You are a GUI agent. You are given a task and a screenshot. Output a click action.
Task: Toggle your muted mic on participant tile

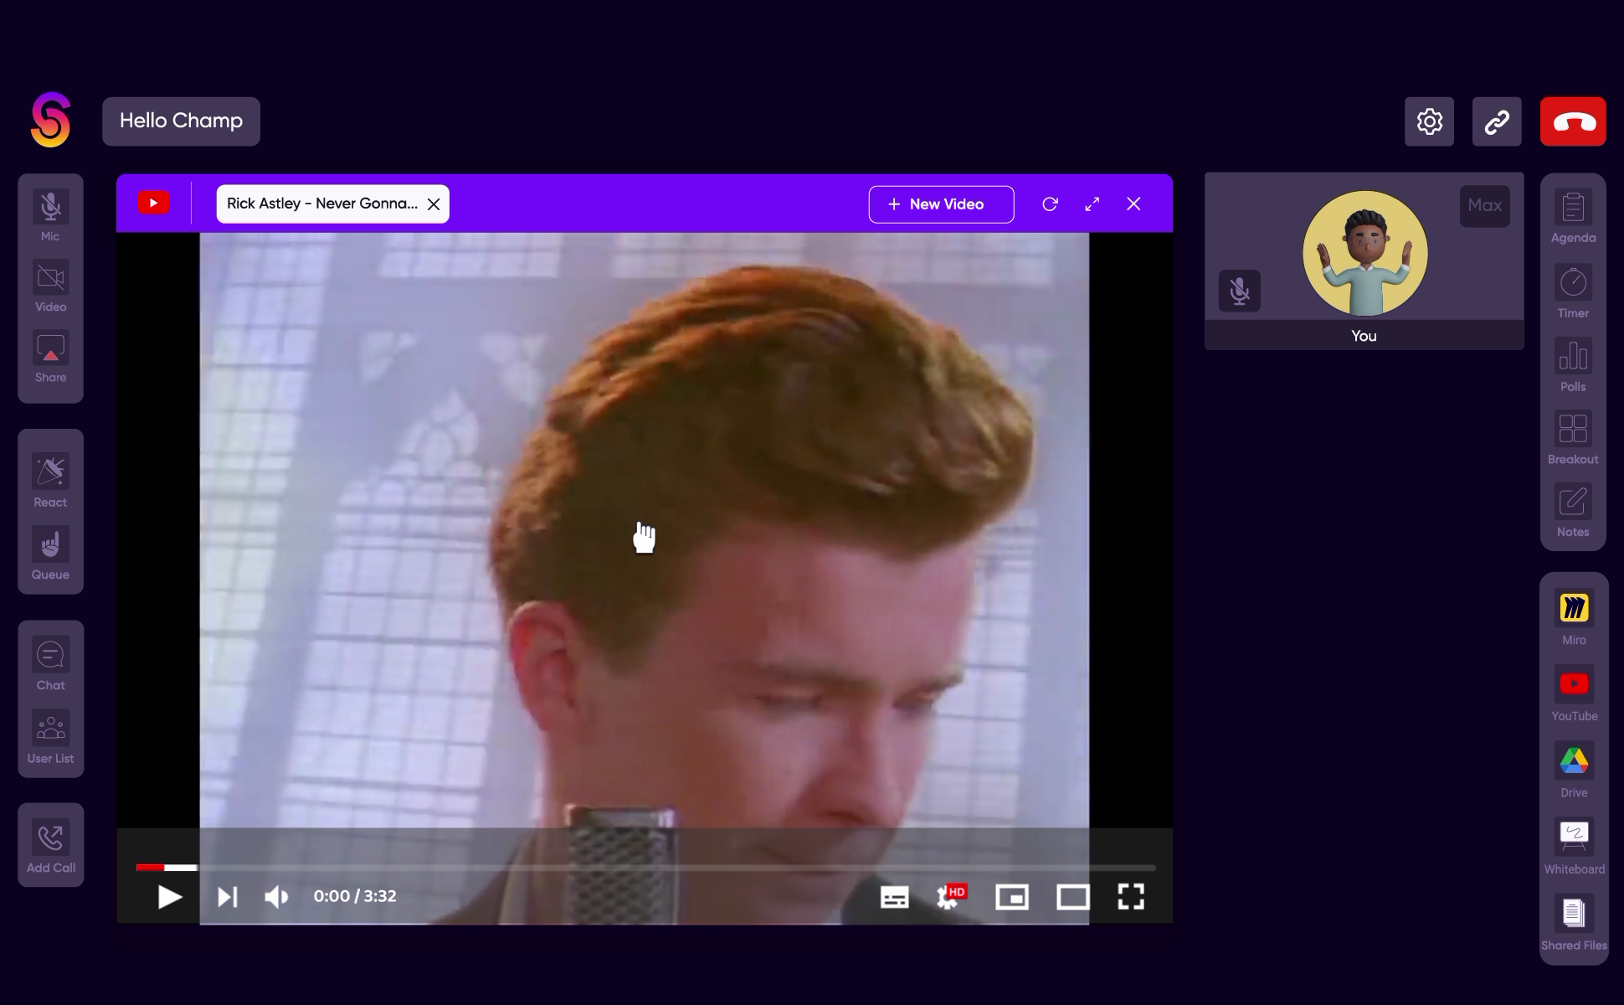(1239, 291)
